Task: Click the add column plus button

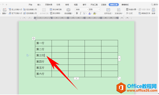Action: coord(119,58)
